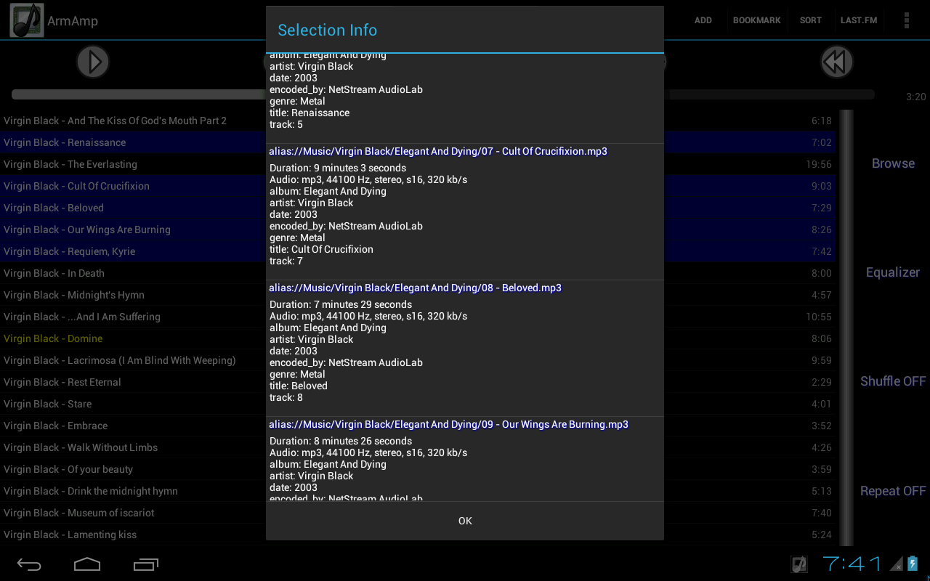Click the 3:20 elapsed time label
The image size is (930, 581).
click(915, 97)
